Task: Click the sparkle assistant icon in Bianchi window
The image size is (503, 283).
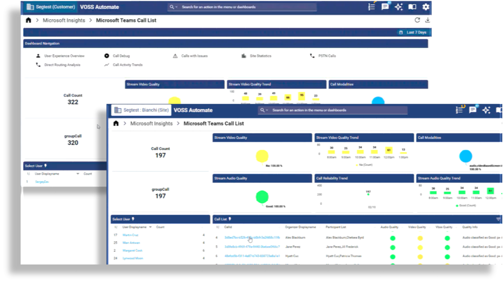Action: (x=486, y=110)
